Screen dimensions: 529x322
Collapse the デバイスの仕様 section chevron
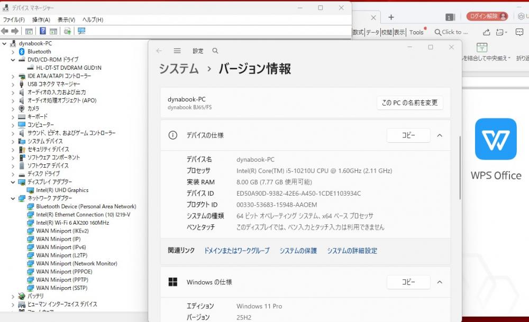440,135
